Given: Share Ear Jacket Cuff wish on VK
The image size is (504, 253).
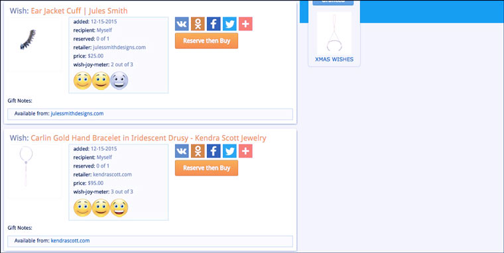Looking at the screenshot, I should tap(182, 24).
